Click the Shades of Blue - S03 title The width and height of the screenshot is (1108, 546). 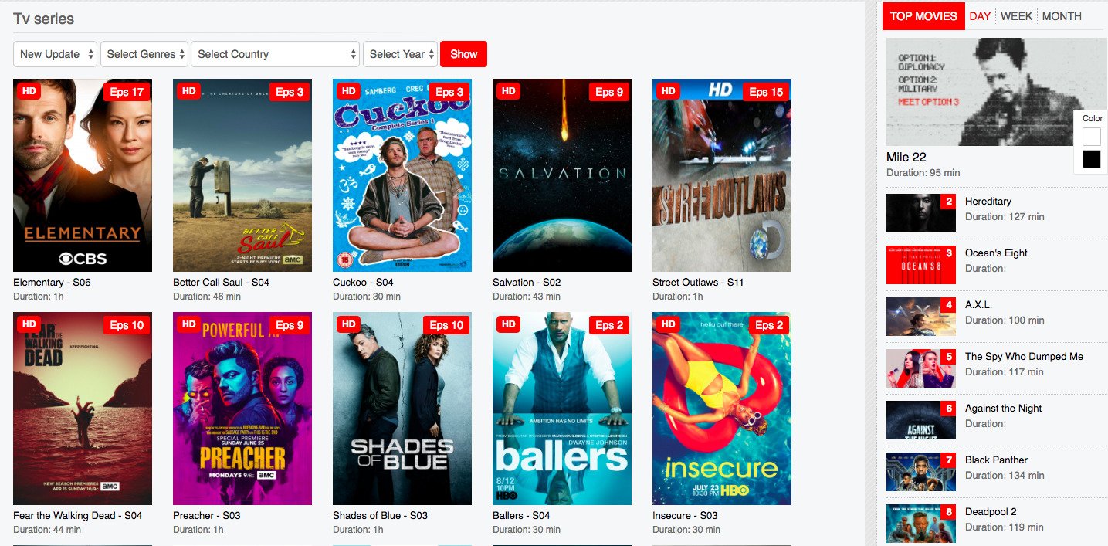tap(380, 516)
